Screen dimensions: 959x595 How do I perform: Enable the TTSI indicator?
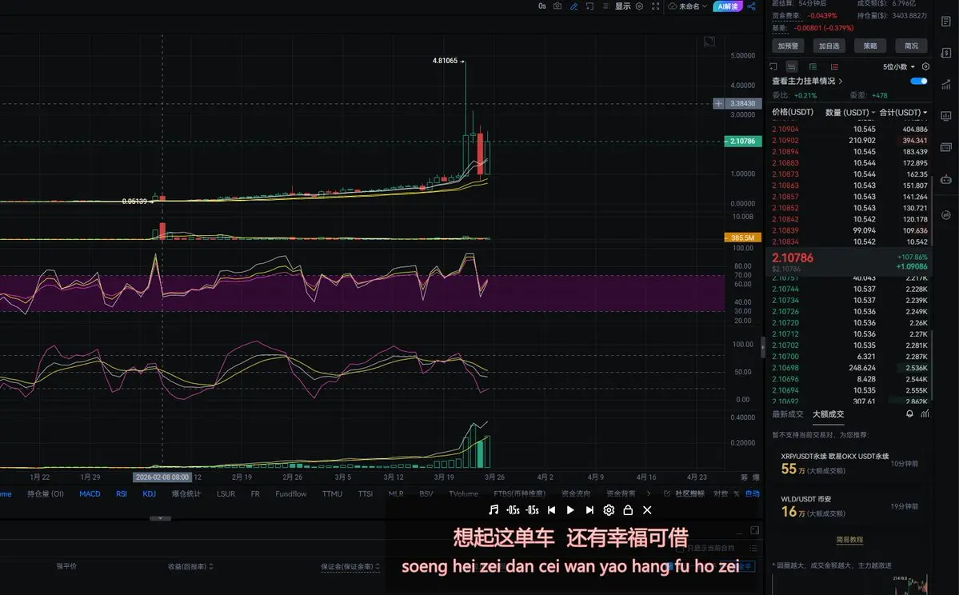[x=366, y=493]
